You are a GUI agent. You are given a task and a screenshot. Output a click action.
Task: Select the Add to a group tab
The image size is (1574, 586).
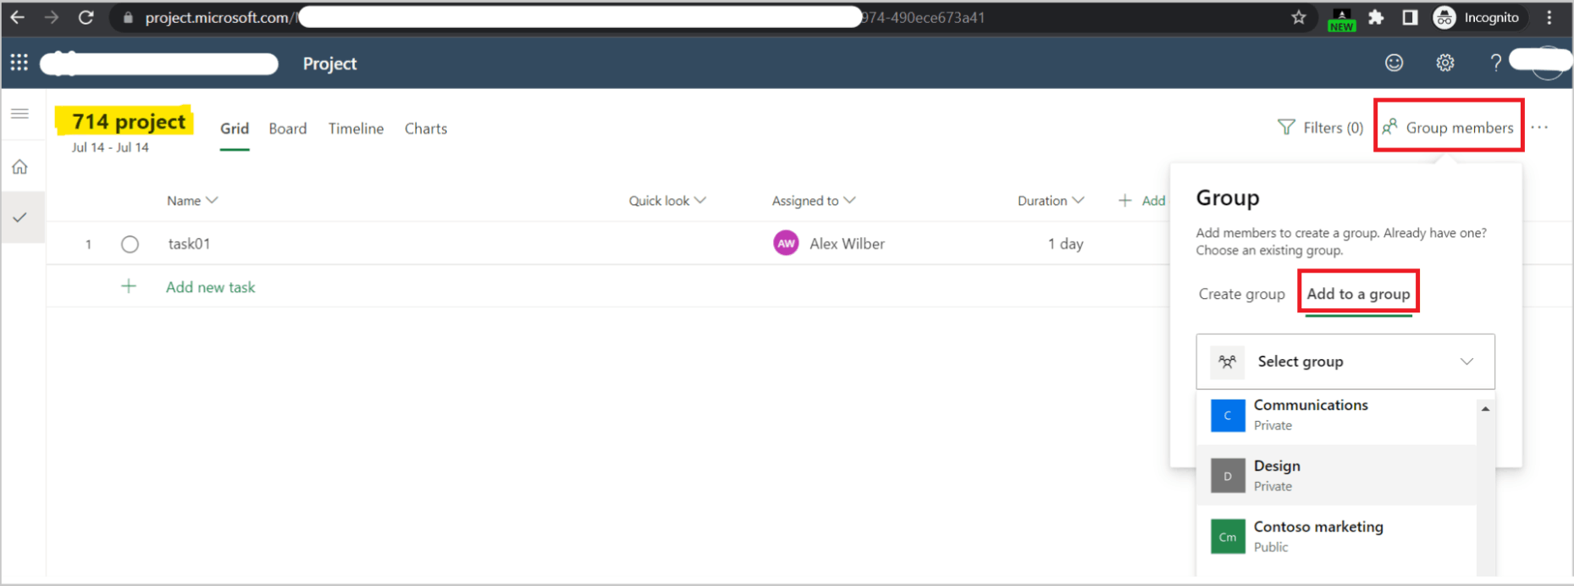(x=1358, y=294)
